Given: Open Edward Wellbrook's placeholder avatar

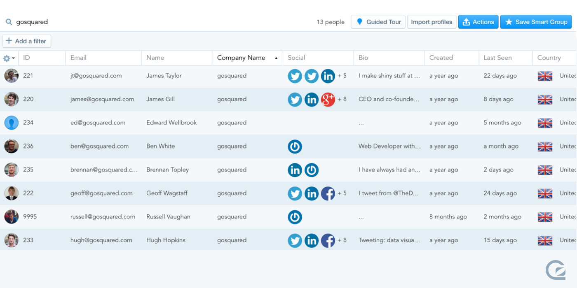Looking at the screenshot, I should tap(12, 123).
